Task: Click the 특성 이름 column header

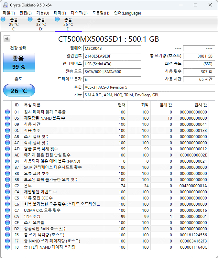Action: click(32, 105)
